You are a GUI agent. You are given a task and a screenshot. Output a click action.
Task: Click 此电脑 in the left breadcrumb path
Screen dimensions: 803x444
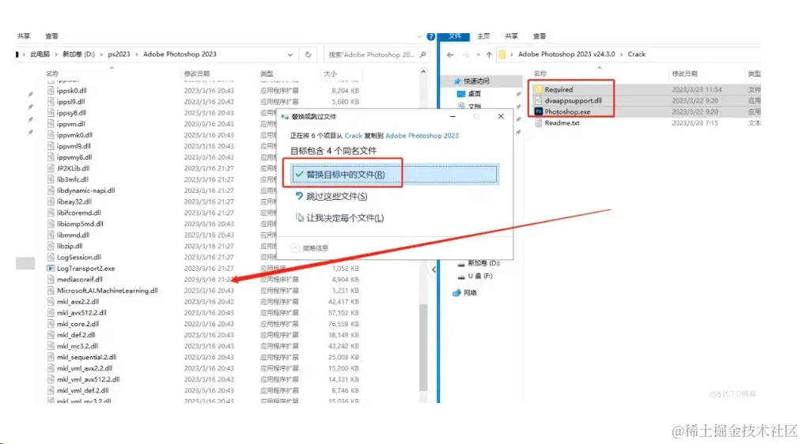coord(40,55)
